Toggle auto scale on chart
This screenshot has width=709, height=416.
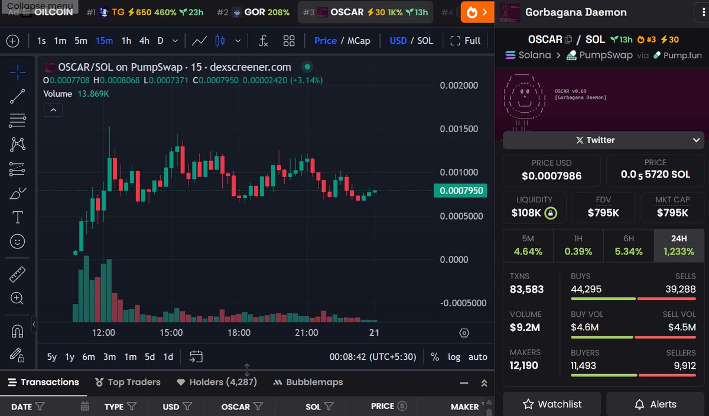pos(478,356)
